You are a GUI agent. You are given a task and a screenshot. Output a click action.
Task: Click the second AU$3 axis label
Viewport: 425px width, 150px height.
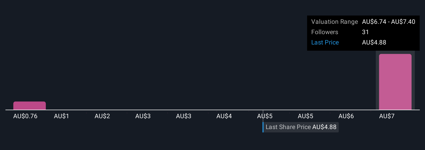184,116
